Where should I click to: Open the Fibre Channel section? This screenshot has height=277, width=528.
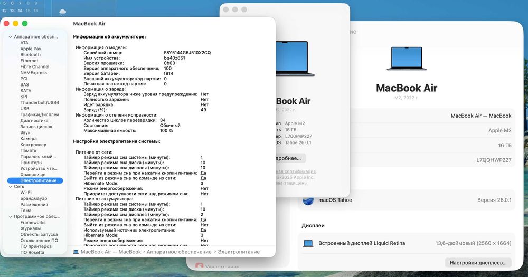click(x=35, y=67)
